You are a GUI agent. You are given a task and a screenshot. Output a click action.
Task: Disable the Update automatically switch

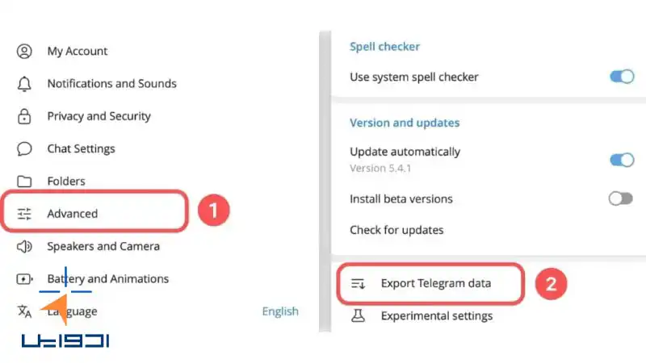pyautogui.click(x=622, y=160)
